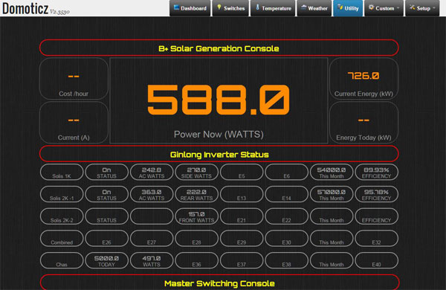
Task: Click the E32 cell
Action: [x=376, y=239]
